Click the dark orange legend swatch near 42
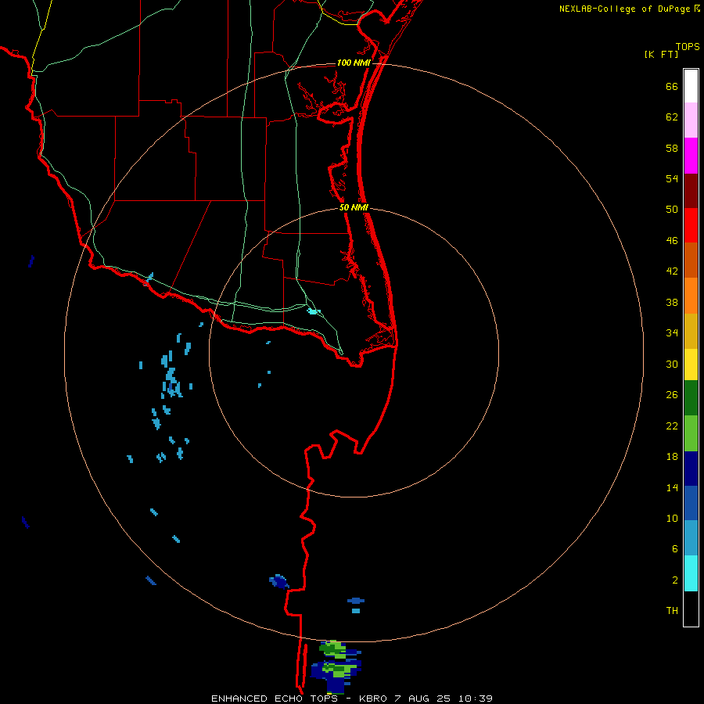 (691, 260)
